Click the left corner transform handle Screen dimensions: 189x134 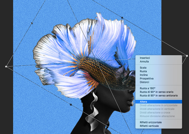pos(6,67)
